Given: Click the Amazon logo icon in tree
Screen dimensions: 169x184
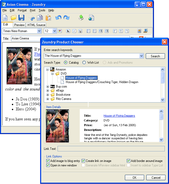Looking at the screenshot, I should tap(52, 69).
